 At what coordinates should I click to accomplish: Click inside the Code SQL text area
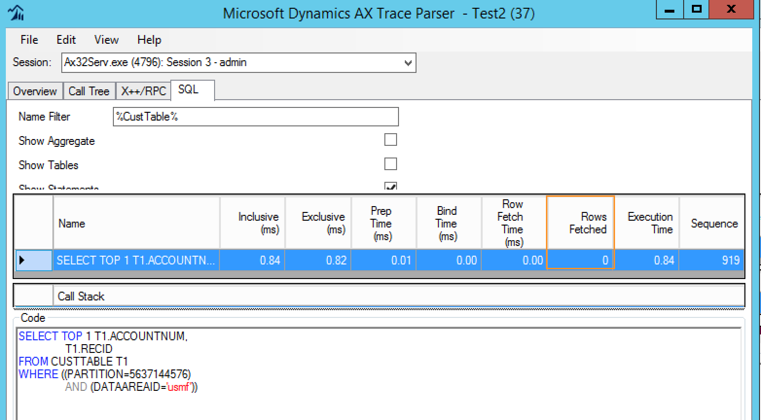(x=379, y=373)
